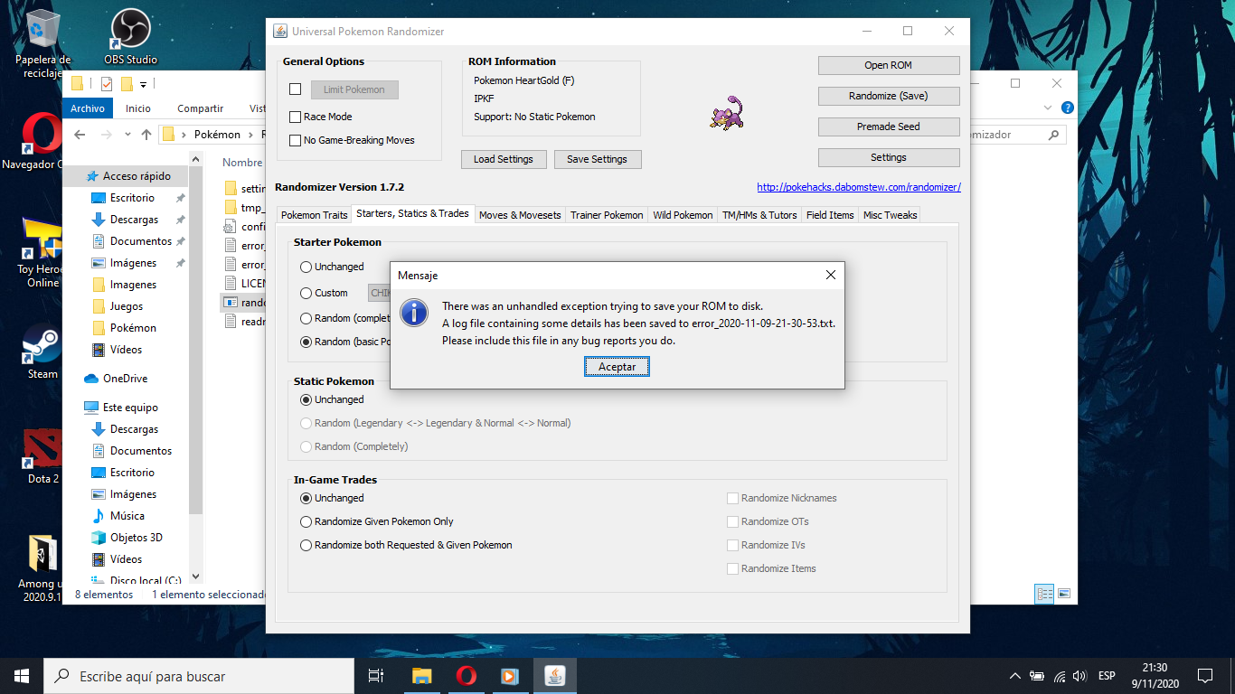Click the Rattata sprite image
Screen dimensions: 1235x694
pos(729,113)
